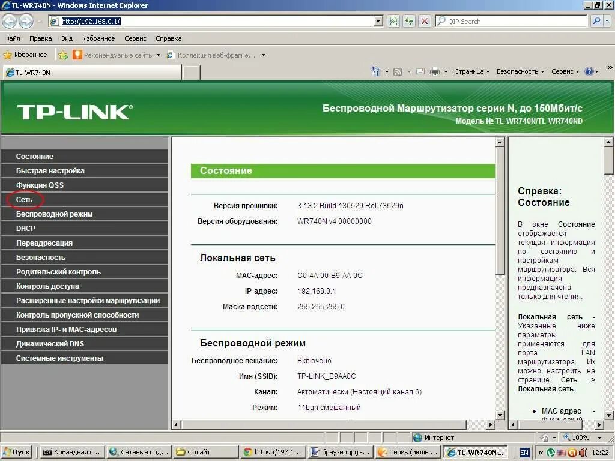Click the red Stop loading icon
Screen dimensions: 615x461
(x=425, y=21)
